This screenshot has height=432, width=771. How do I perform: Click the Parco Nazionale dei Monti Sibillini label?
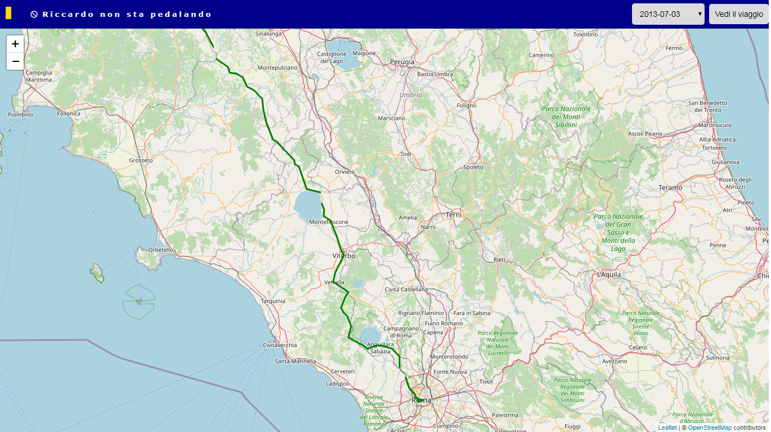click(566, 117)
